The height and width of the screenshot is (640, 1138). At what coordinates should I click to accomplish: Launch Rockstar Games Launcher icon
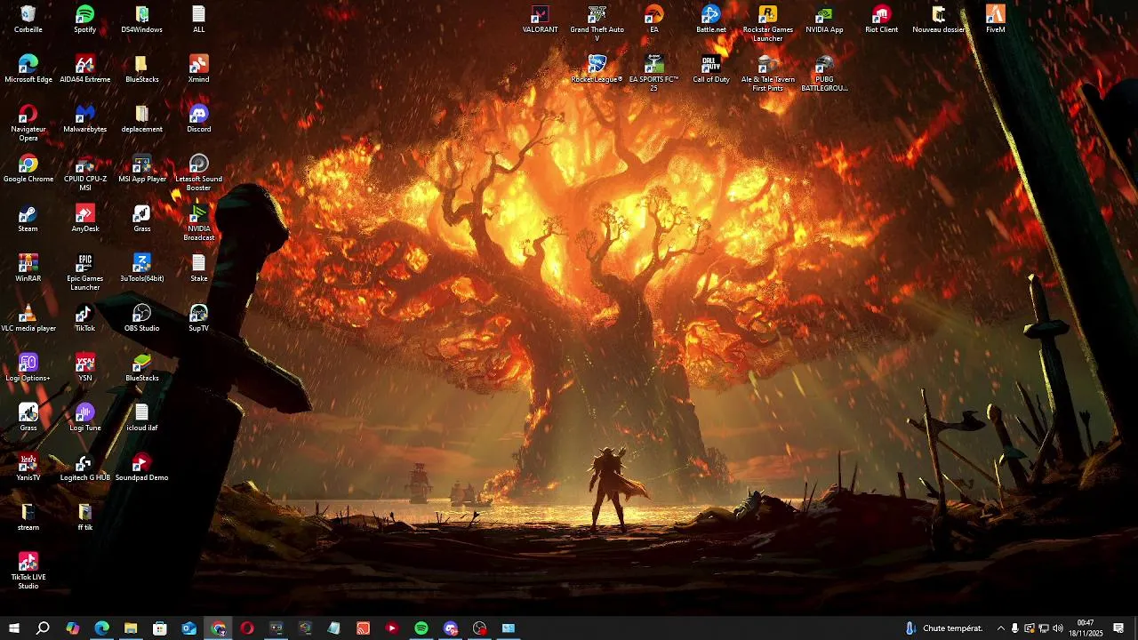tap(768, 24)
